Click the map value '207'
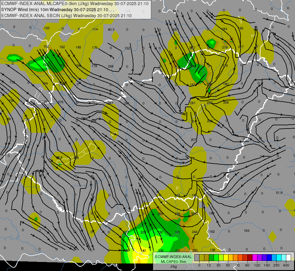The width and height of the screenshot is (295, 271). 193,140
